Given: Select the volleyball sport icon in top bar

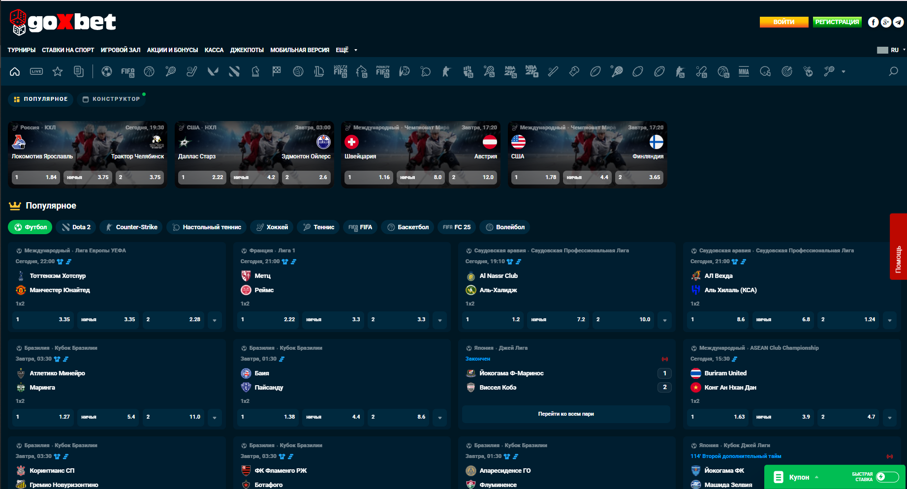Looking at the screenshot, I should point(298,71).
